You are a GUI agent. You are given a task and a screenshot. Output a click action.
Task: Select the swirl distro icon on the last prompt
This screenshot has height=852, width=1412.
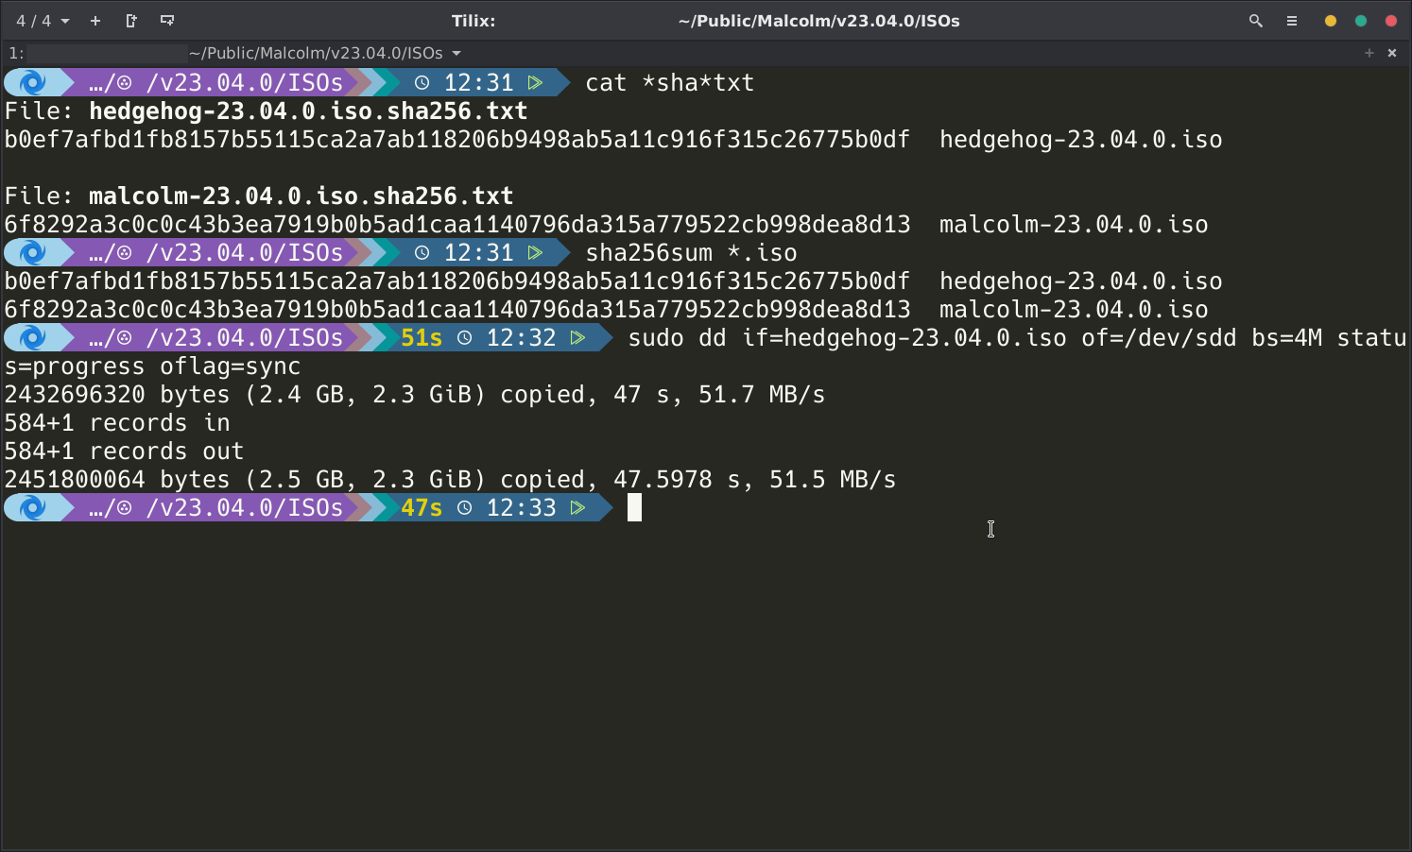pyautogui.click(x=32, y=508)
